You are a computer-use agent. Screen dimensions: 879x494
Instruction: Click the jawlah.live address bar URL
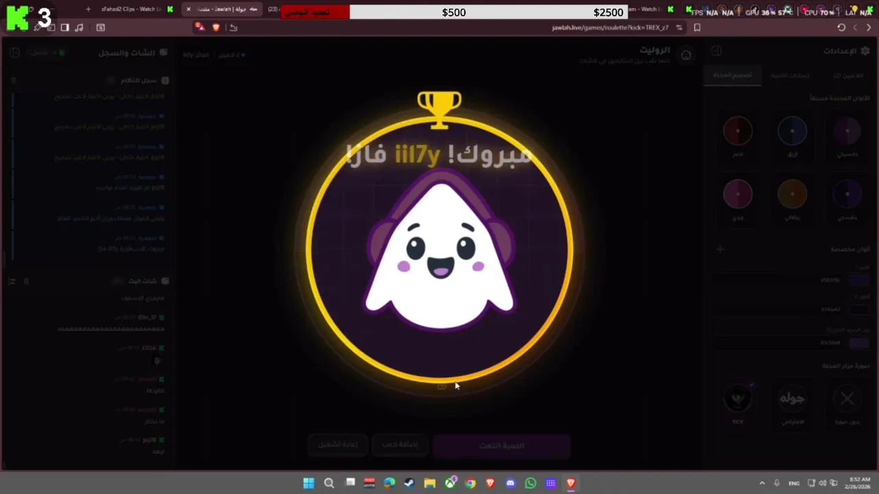click(610, 27)
